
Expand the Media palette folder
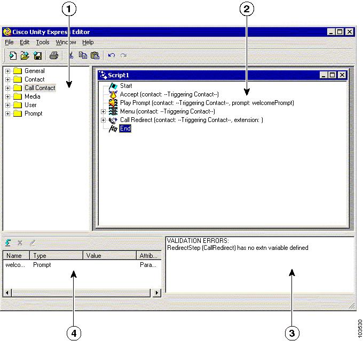[7, 96]
